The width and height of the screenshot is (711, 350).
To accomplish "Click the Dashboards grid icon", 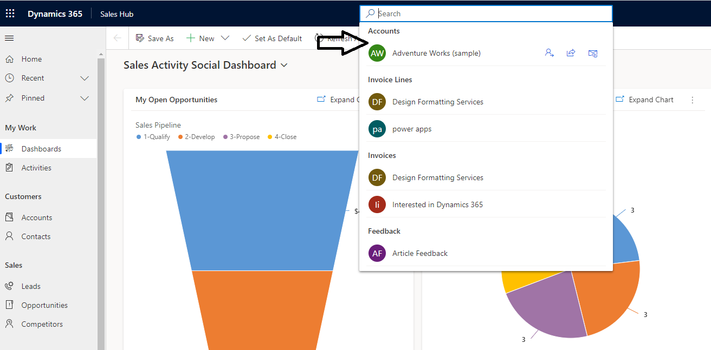I will tap(9, 149).
